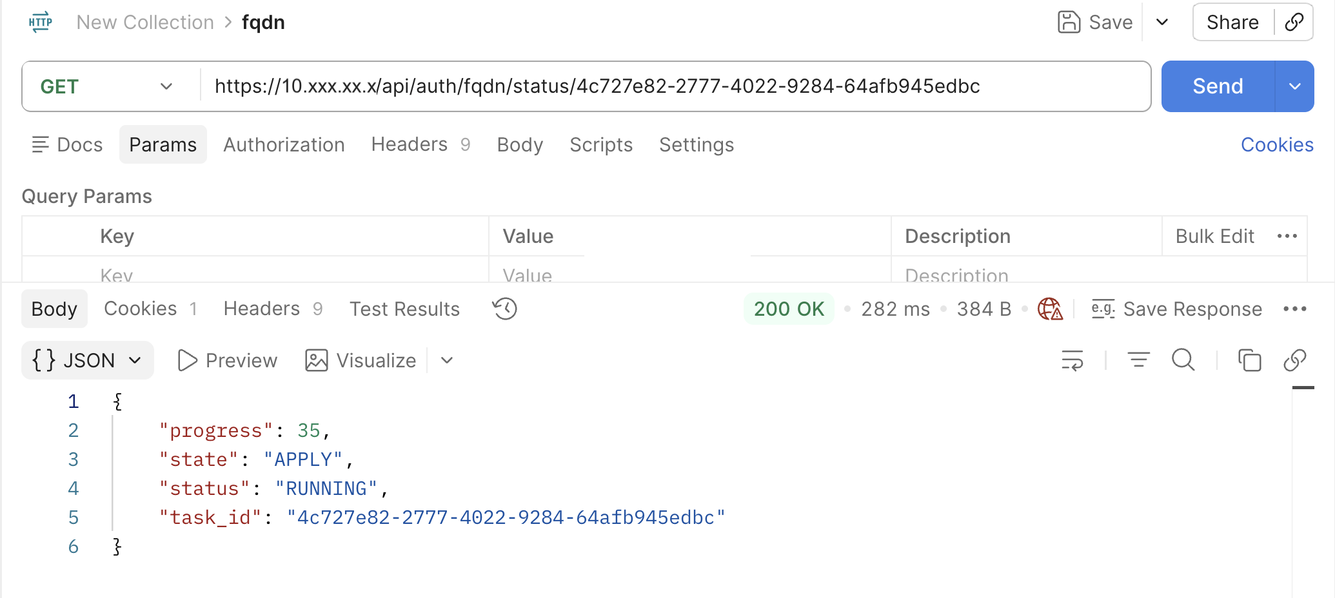
Task: Expand Send button dropdown arrow
Action: [x=1294, y=86]
